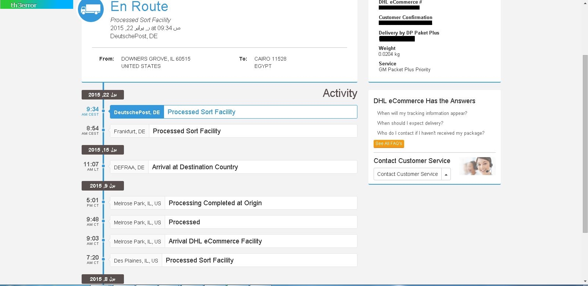Click the See All FAQ's button
Image resolution: width=588 pixels, height=286 pixels.
click(389, 144)
